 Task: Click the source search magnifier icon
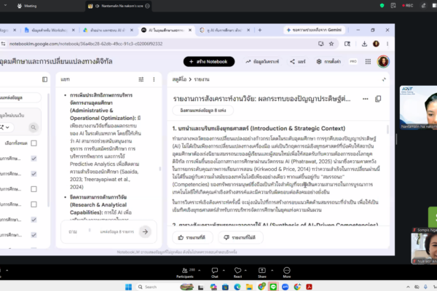(x=34, y=127)
